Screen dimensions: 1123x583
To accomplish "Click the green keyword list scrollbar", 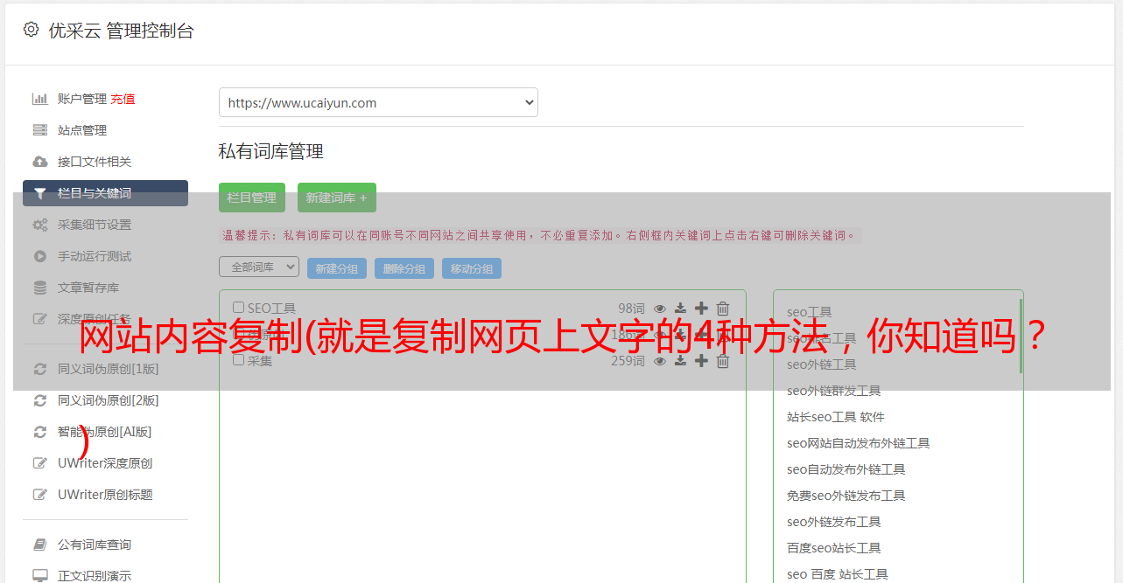I will tap(1021, 337).
